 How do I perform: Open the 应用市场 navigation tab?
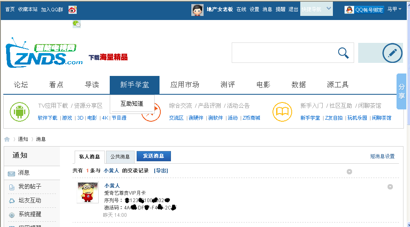tap(185, 85)
